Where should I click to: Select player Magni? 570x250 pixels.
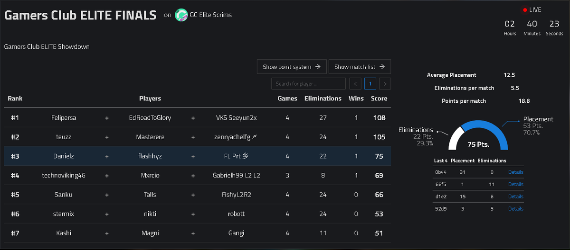(x=150, y=233)
